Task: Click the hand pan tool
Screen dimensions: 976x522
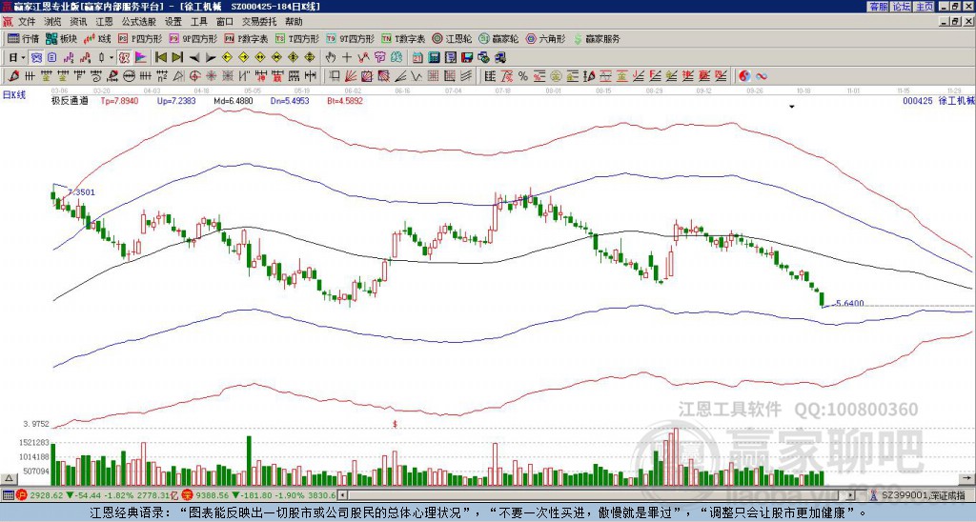Action: tap(331, 57)
